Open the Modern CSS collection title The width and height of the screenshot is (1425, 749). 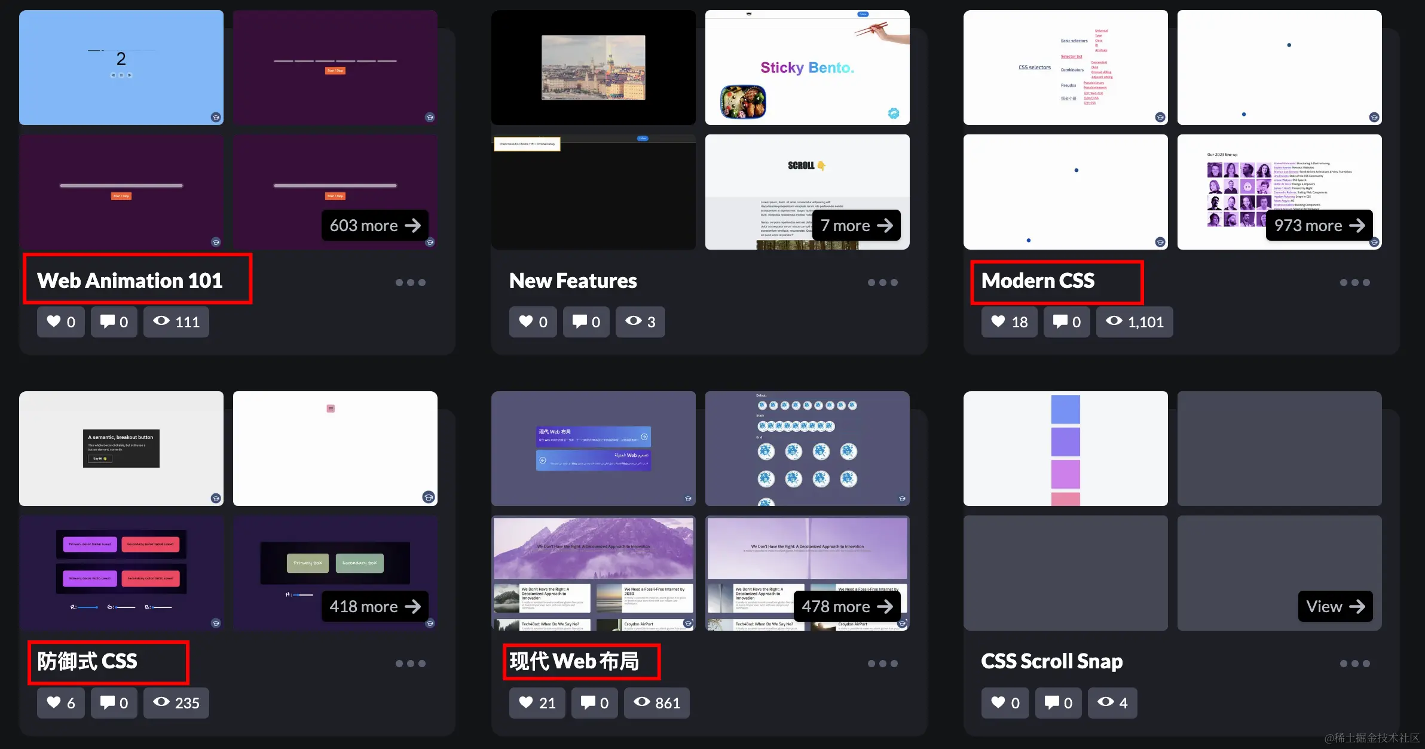point(1038,281)
